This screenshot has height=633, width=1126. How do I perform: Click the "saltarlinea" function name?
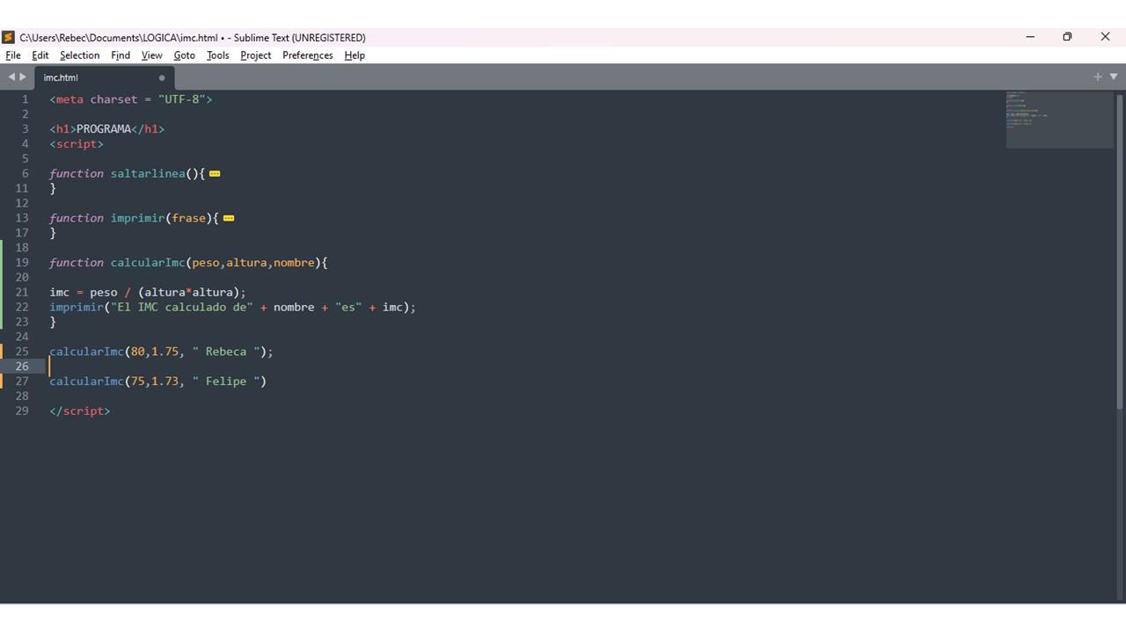point(148,174)
